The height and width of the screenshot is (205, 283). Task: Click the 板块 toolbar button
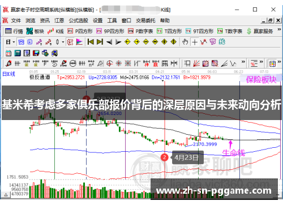point(35,31)
